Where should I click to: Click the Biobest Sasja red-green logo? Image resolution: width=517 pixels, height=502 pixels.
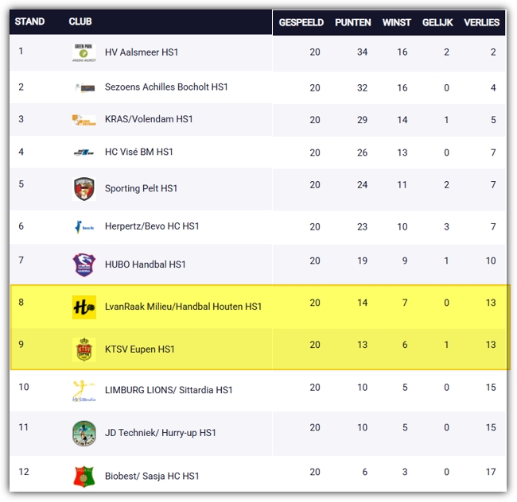pos(84,477)
